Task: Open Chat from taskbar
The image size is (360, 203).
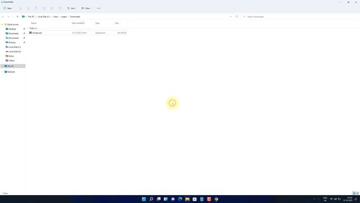Action: click(x=173, y=199)
